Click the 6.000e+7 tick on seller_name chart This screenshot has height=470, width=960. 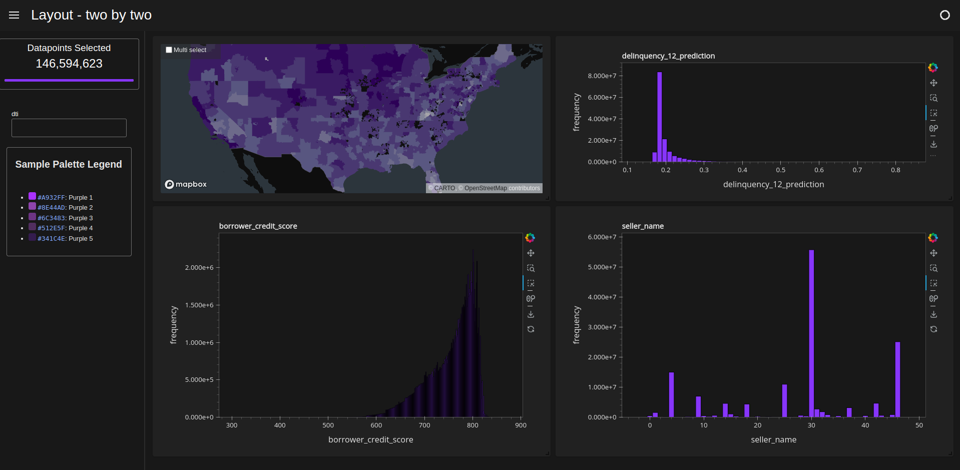[602, 237]
